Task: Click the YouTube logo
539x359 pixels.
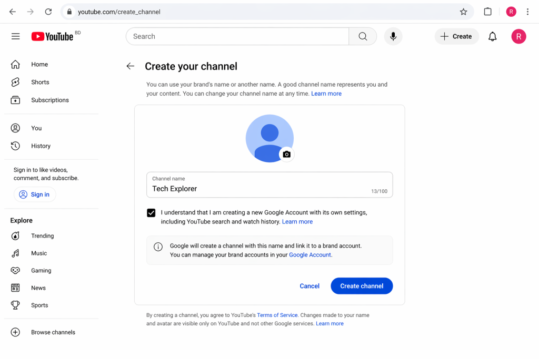Action: 52,36
